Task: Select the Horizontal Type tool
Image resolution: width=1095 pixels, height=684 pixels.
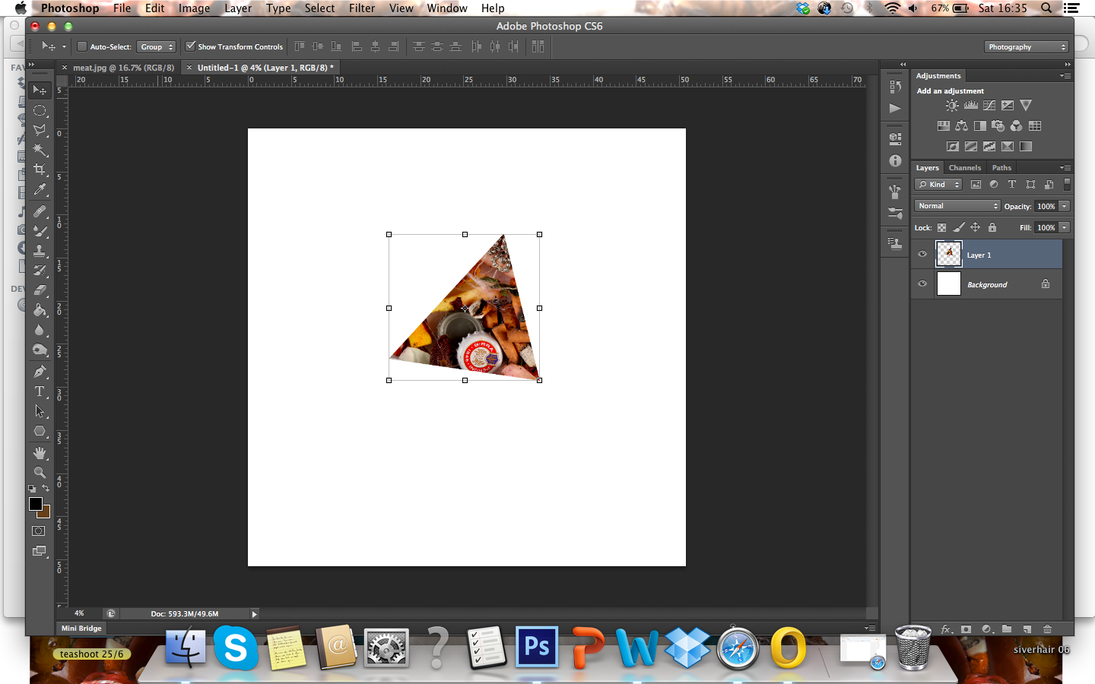Action: (x=40, y=391)
